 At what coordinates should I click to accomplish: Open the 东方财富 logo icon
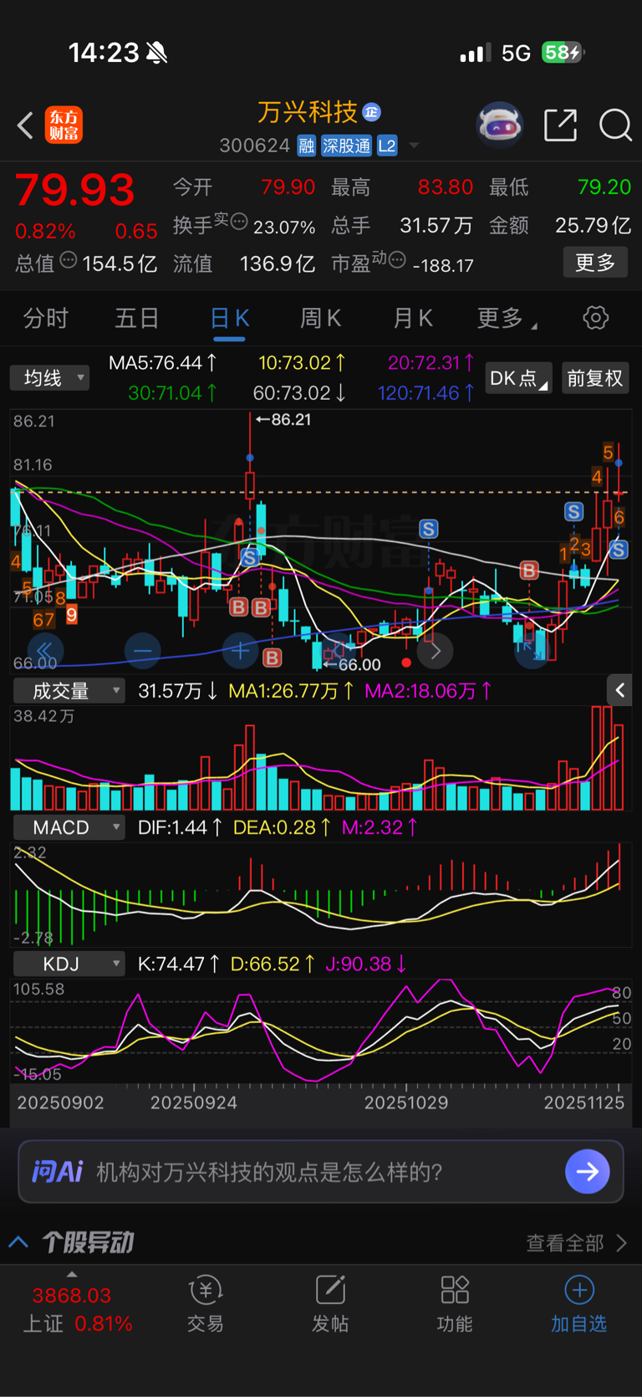tap(64, 125)
